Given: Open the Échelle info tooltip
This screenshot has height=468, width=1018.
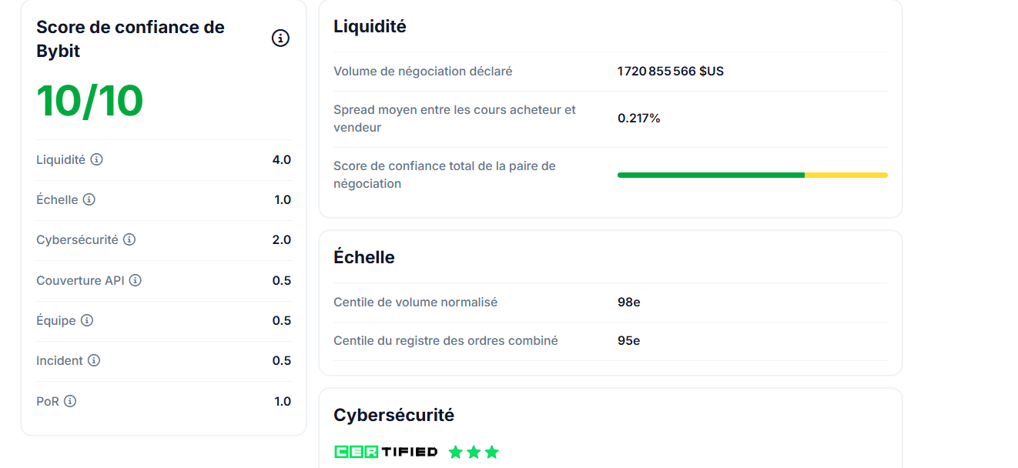Looking at the screenshot, I should 90,200.
